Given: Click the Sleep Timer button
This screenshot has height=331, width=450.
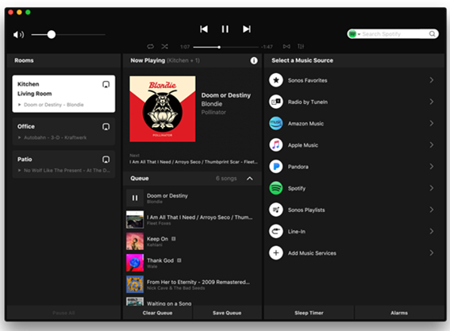Looking at the screenshot, I should pyautogui.click(x=309, y=313).
